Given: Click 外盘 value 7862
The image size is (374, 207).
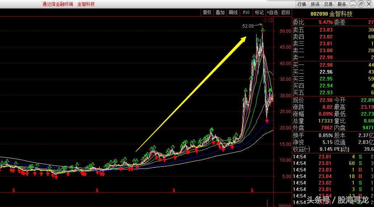Looking at the screenshot, I should tap(327, 128).
